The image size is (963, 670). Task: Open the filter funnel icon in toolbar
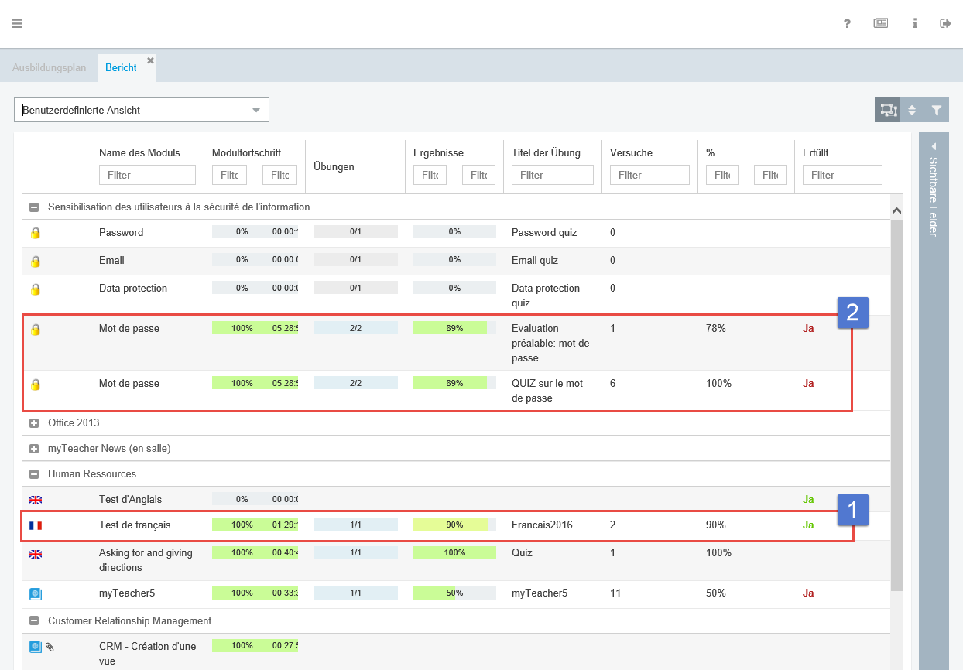pos(937,110)
